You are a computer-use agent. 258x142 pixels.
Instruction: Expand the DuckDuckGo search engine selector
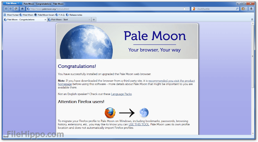click(x=194, y=9)
